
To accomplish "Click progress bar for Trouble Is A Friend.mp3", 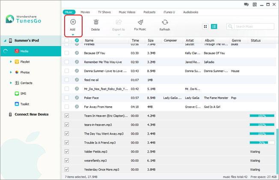I will tap(262, 142).
